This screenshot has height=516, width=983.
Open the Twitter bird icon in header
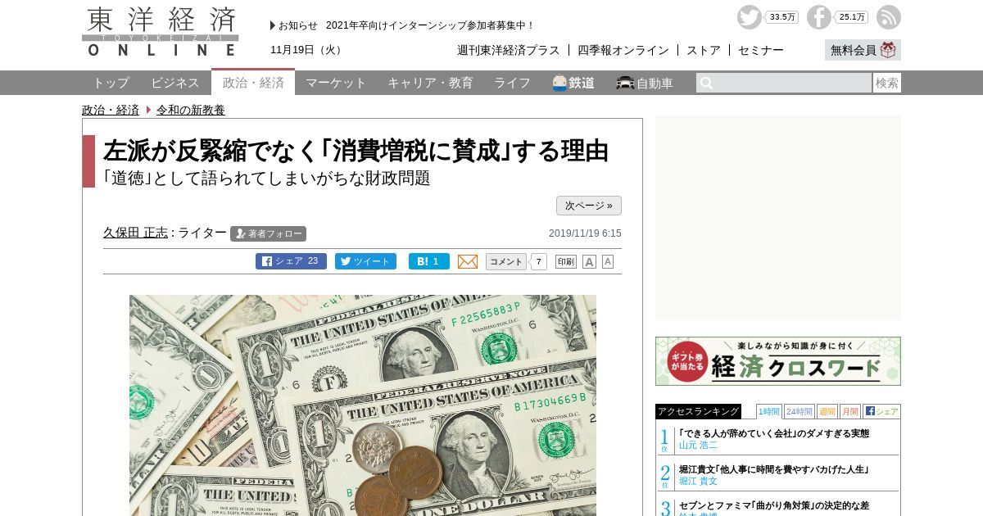coord(749,17)
